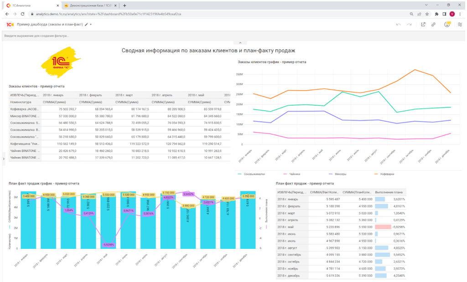
Task: Click plan value 4 600 000 in table
Action: [365, 269]
